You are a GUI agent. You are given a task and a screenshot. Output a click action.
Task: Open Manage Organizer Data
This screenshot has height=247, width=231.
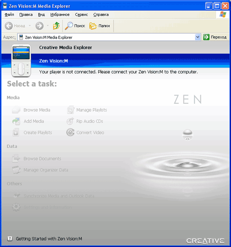tap(46, 170)
